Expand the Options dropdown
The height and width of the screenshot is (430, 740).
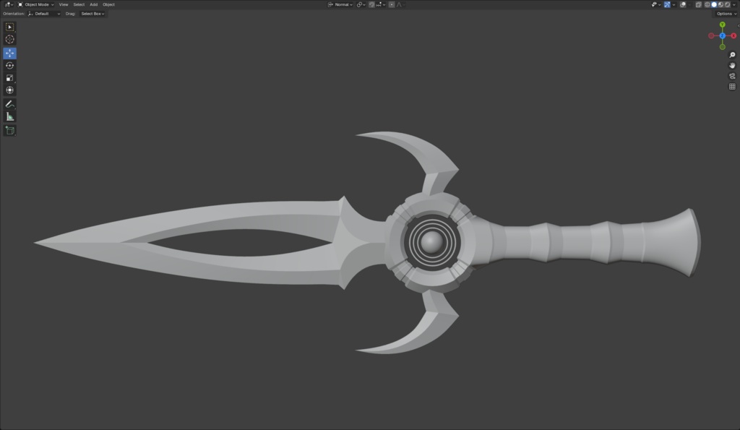(x=723, y=13)
